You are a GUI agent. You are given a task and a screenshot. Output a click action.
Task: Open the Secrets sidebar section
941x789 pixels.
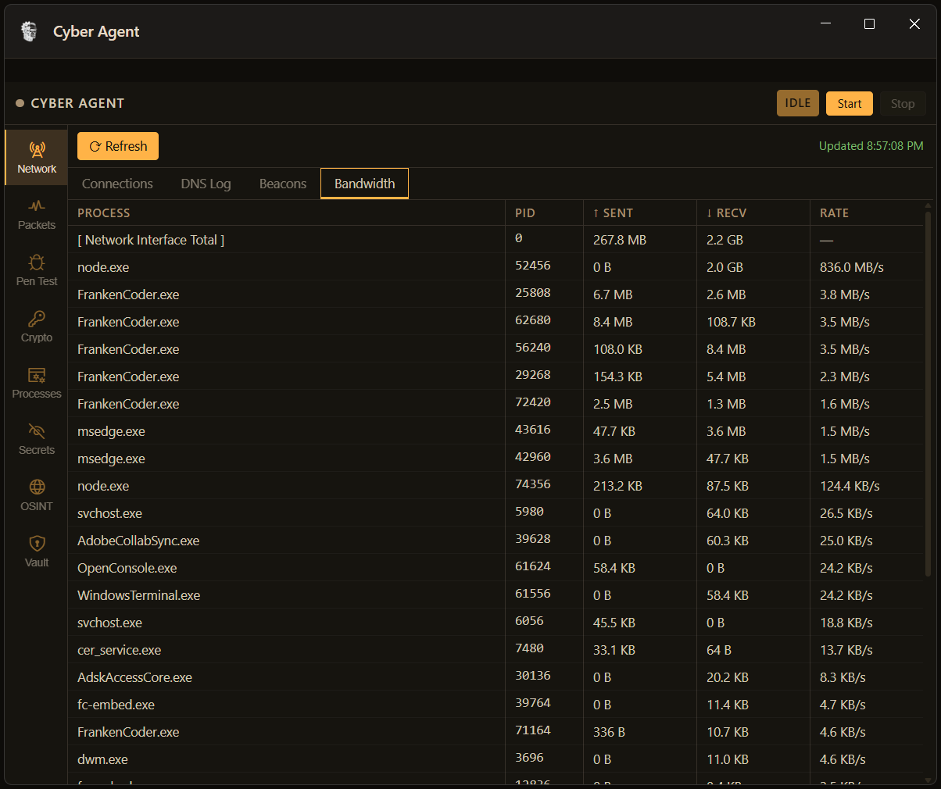[x=37, y=439]
